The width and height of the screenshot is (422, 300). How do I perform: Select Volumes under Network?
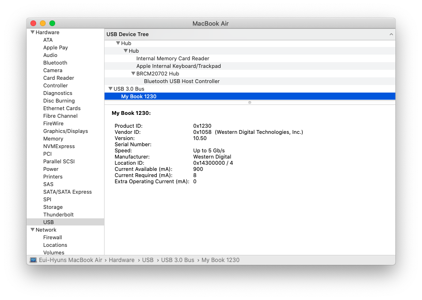(x=54, y=253)
